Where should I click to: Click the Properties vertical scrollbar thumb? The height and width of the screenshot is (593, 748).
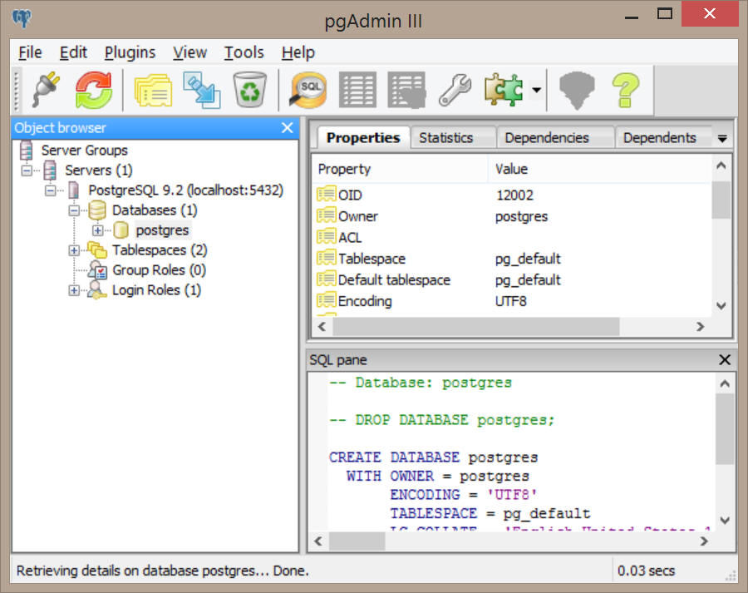point(721,200)
